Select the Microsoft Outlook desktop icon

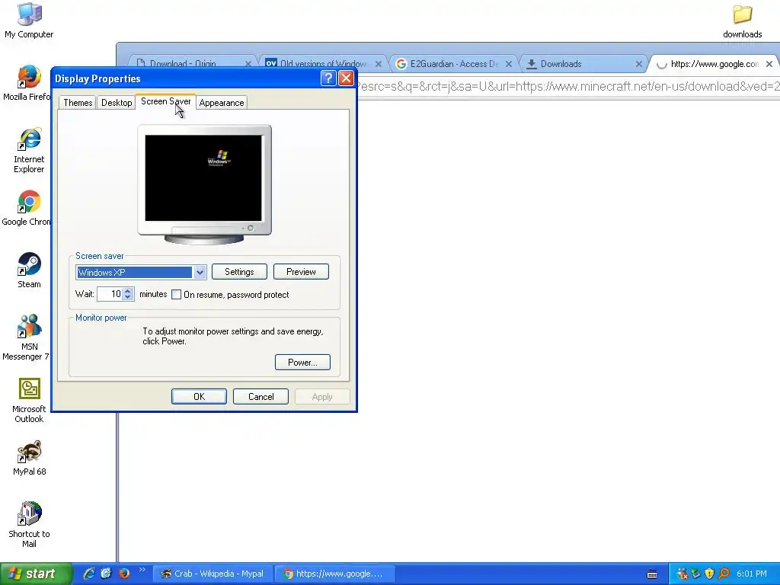(29, 401)
